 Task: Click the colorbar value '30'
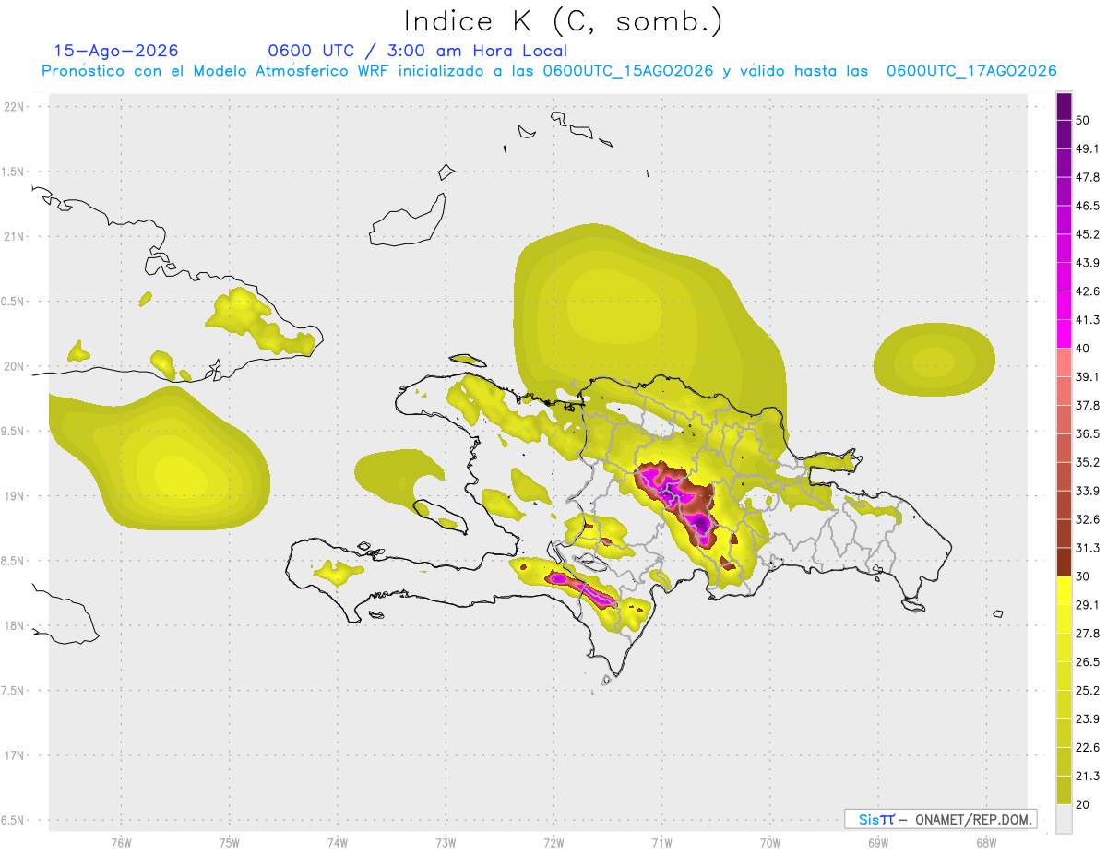(1083, 576)
